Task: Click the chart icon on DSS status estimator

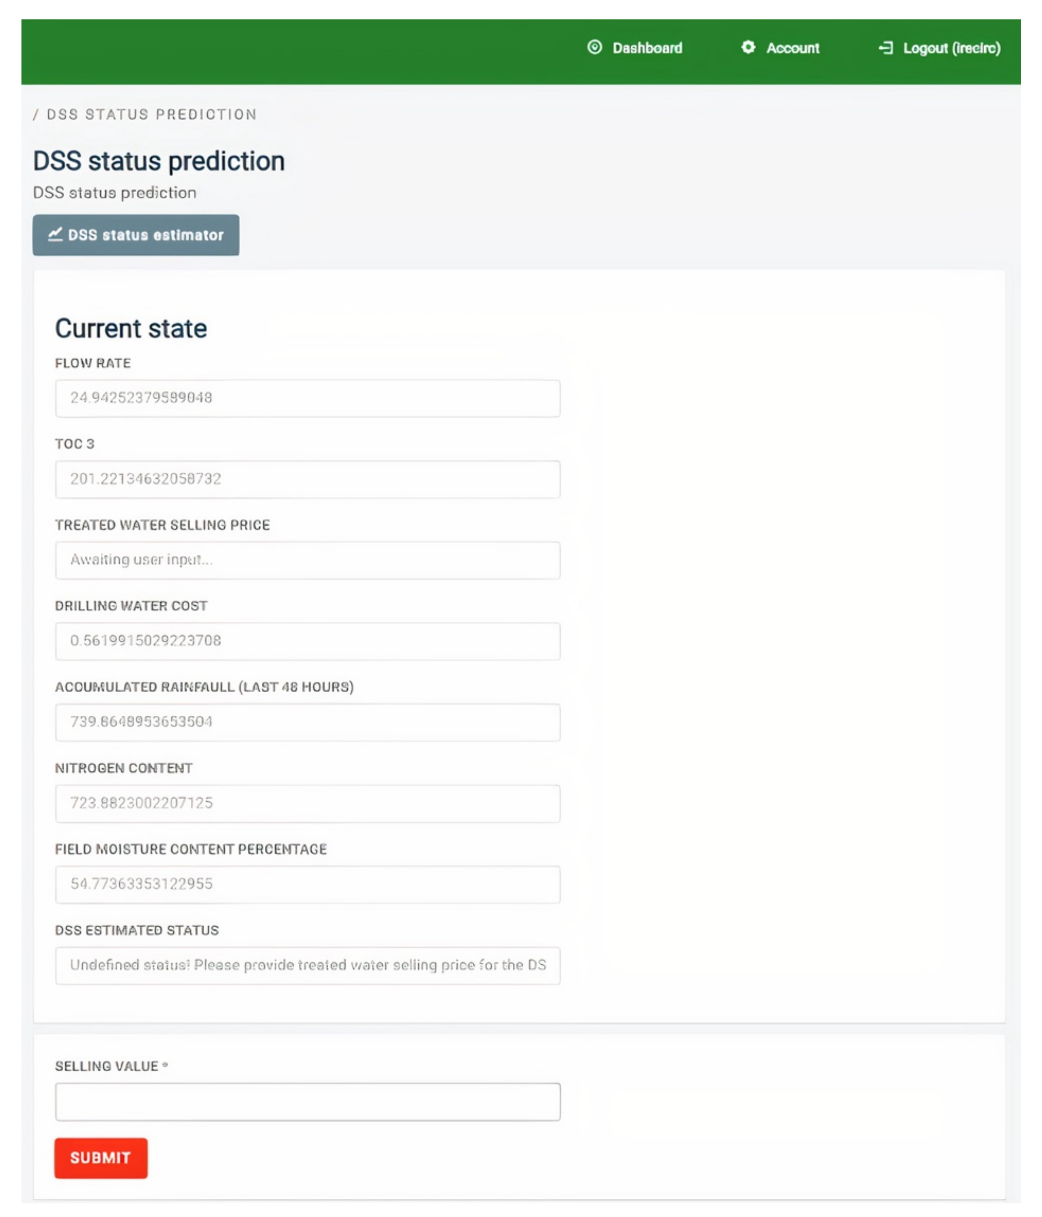Action: click(x=55, y=234)
